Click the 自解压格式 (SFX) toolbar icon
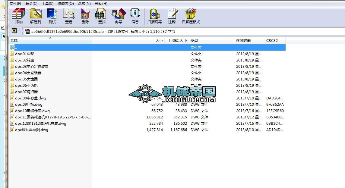Image resolution: width=345 pixels, height=188 pixels. tap(191, 14)
